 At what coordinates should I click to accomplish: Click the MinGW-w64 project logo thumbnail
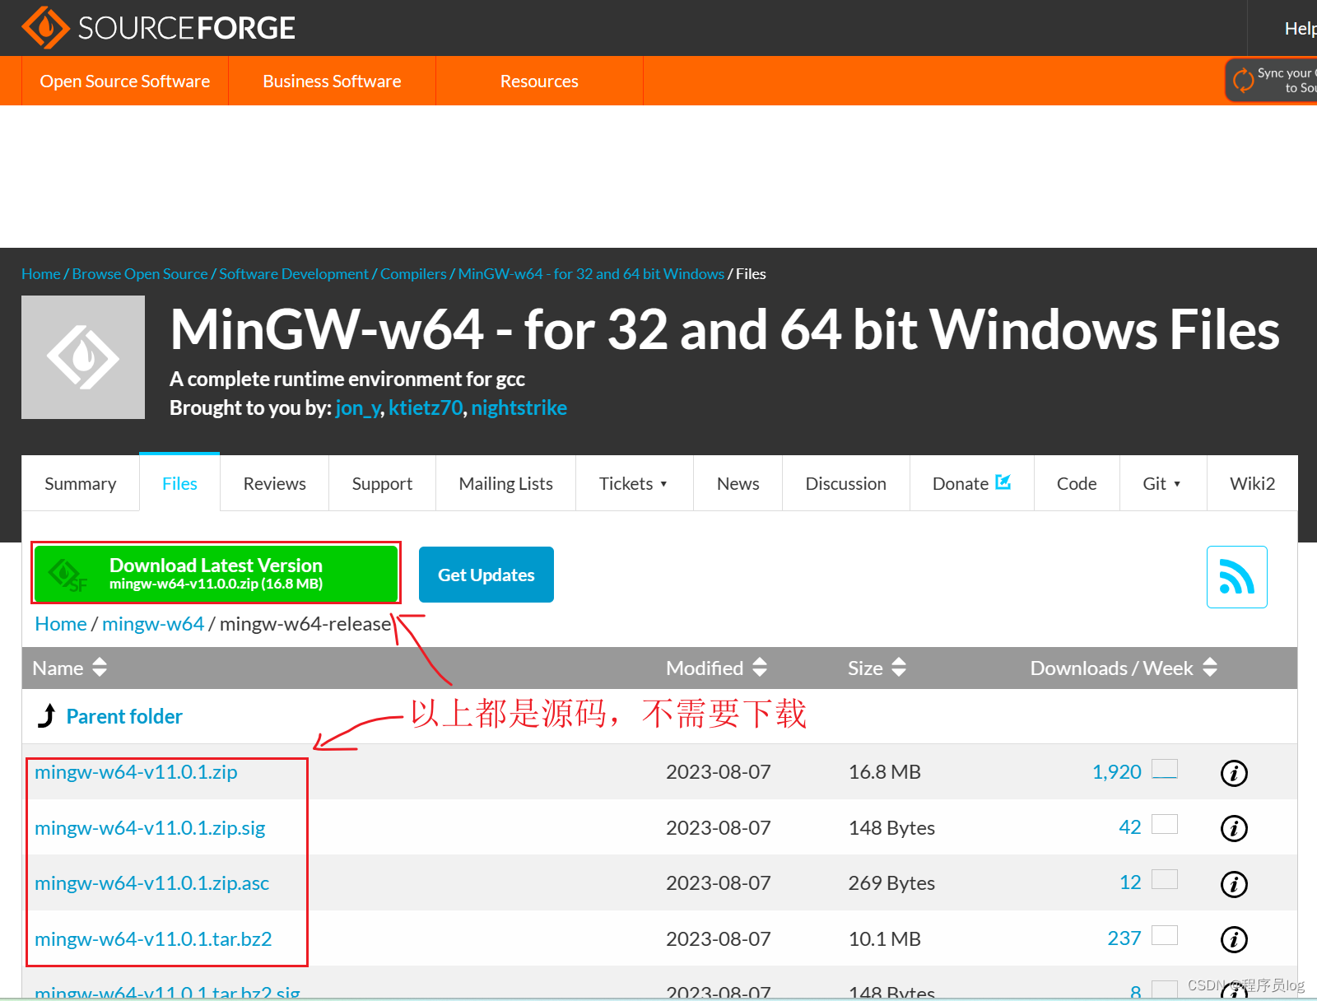point(83,357)
